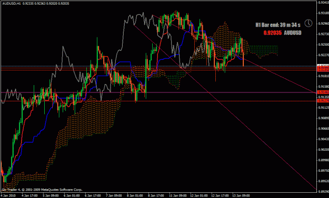Select the 'H1 Bar end: 39 m 34 s' label
The width and height of the screenshot is (329, 198).
point(278,25)
